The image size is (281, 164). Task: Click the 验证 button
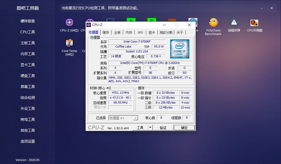tap(163, 127)
